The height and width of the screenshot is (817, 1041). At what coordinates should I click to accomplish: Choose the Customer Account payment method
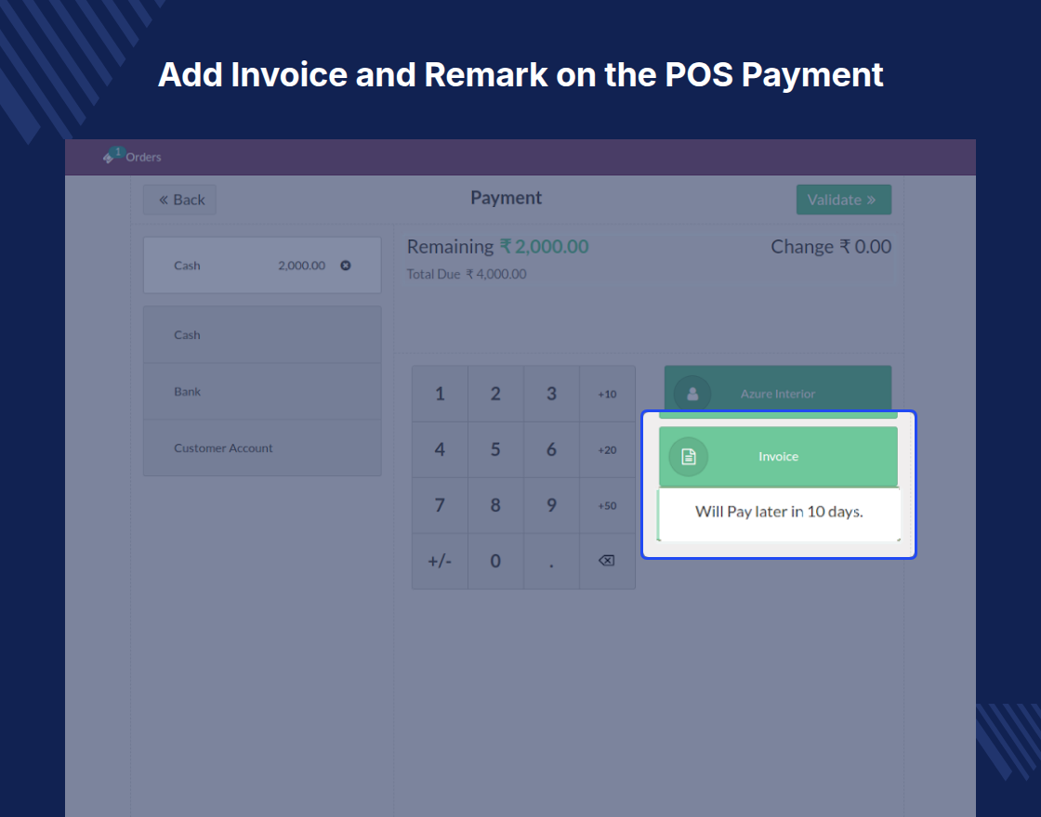coord(262,447)
